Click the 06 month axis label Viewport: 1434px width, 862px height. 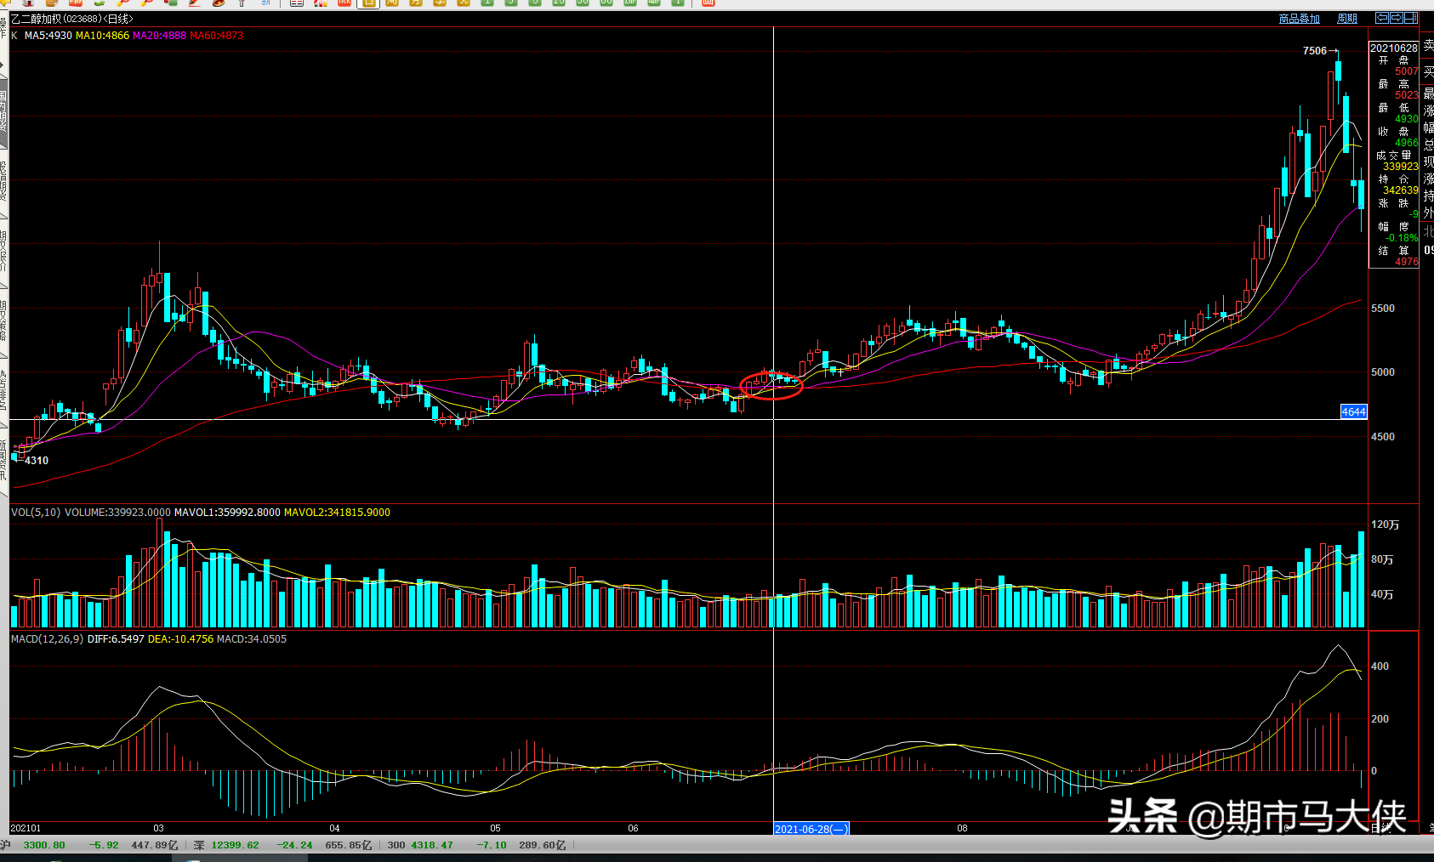point(633,828)
